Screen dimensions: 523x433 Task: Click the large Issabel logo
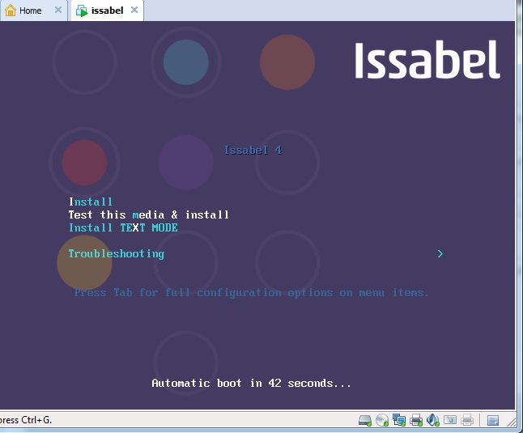pos(427,60)
